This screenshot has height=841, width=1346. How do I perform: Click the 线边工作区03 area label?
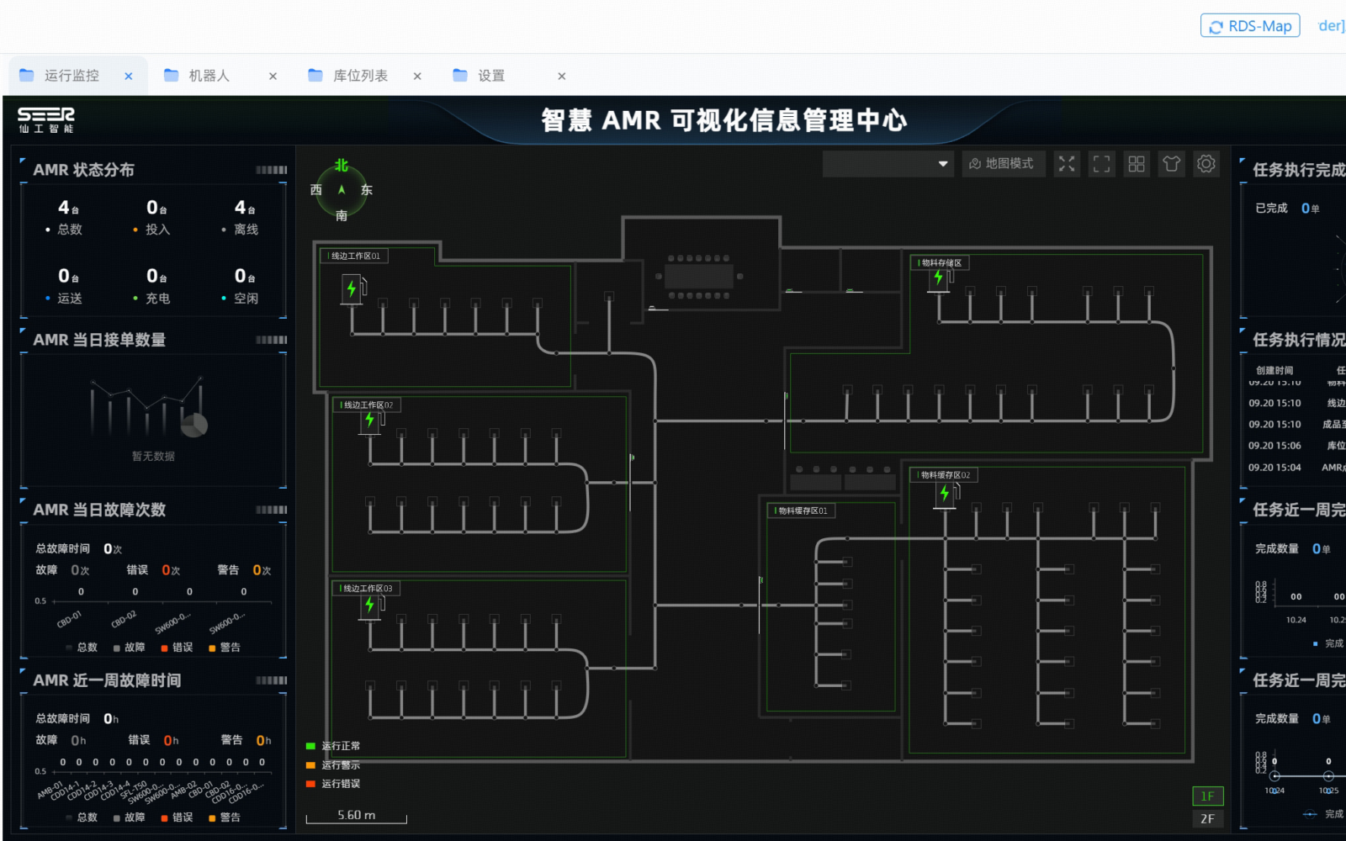pyautogui.click(x=366, y=589)
